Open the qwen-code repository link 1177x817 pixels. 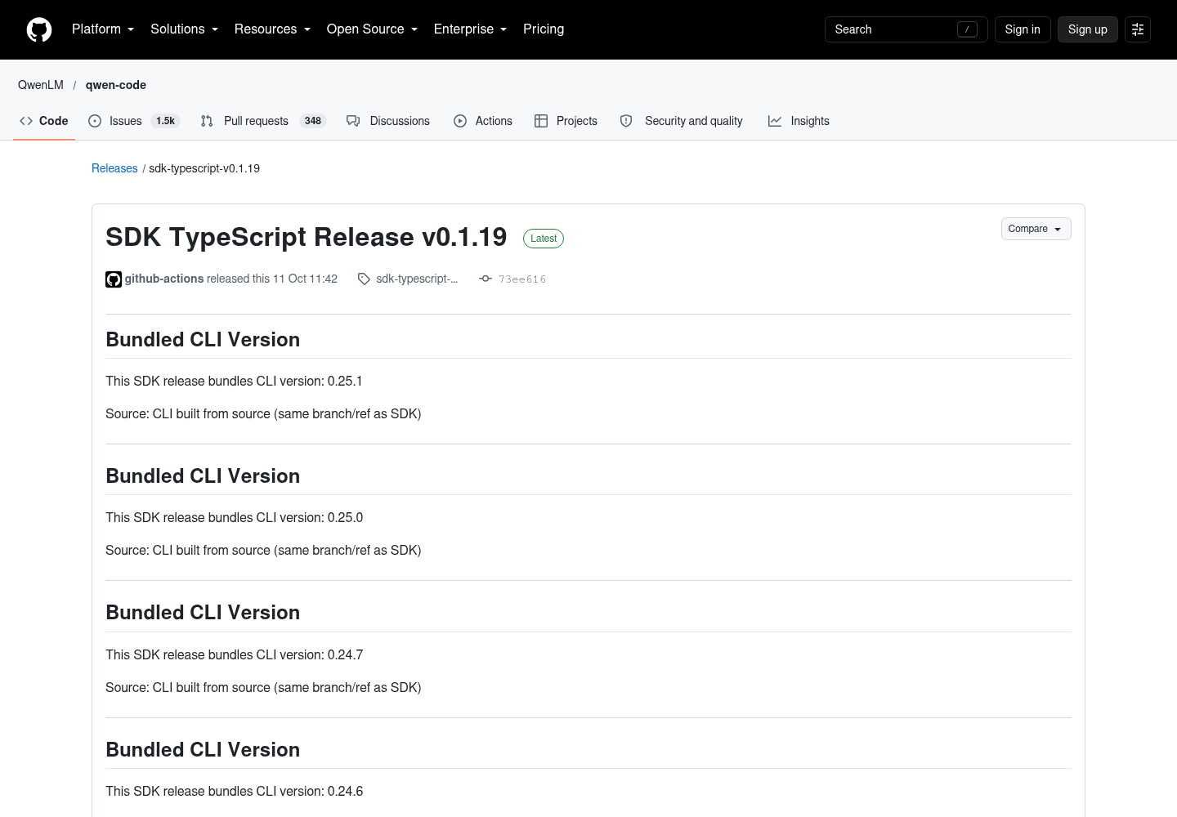[116, 85]
